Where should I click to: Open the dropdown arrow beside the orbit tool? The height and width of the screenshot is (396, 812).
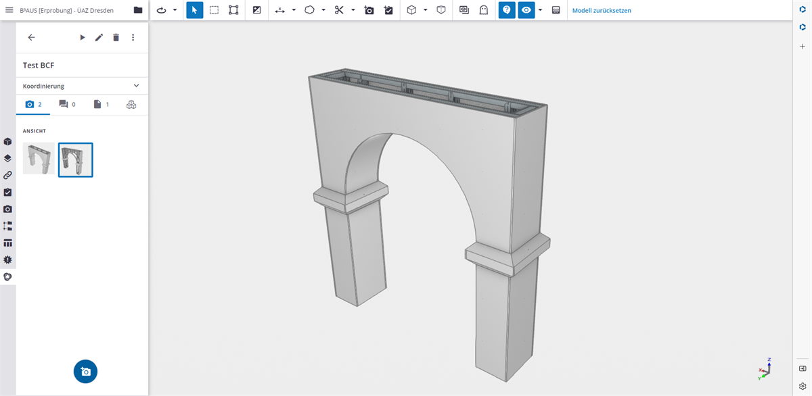(175, 10)
